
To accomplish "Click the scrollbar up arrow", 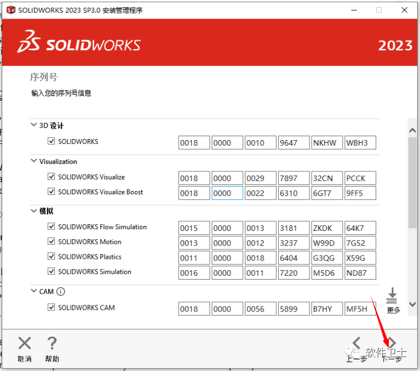I will (412, 131).
